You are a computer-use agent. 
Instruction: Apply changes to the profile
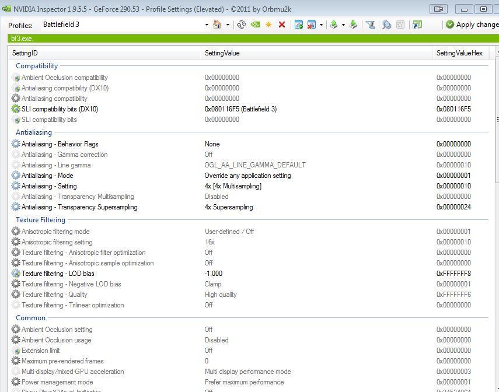pyautogui.click(x=472, y=24)
